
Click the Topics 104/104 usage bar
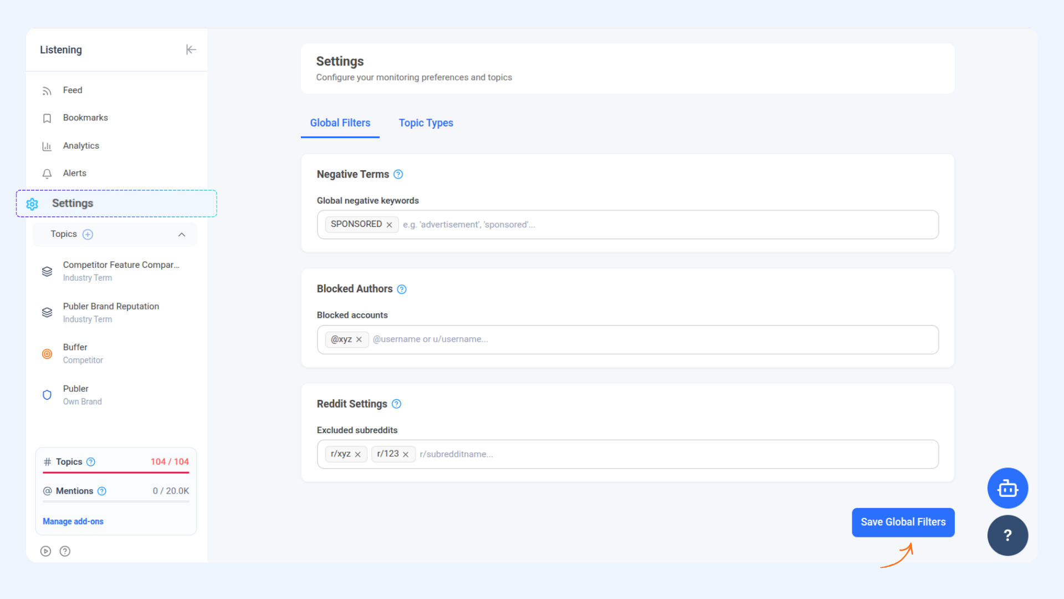click(116, 473)
